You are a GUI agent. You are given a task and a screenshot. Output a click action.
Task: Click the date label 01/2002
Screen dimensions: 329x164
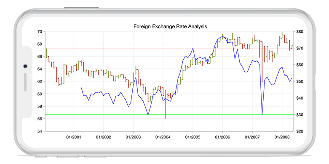pos(104,137)
